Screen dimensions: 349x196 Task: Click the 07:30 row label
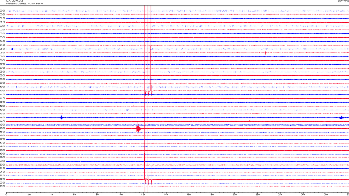click(3, 68)
